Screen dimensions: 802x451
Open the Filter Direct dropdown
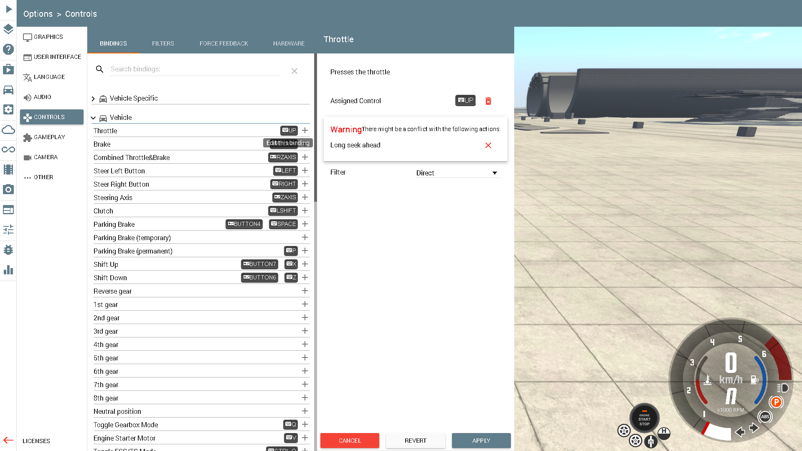coord(458,173)
